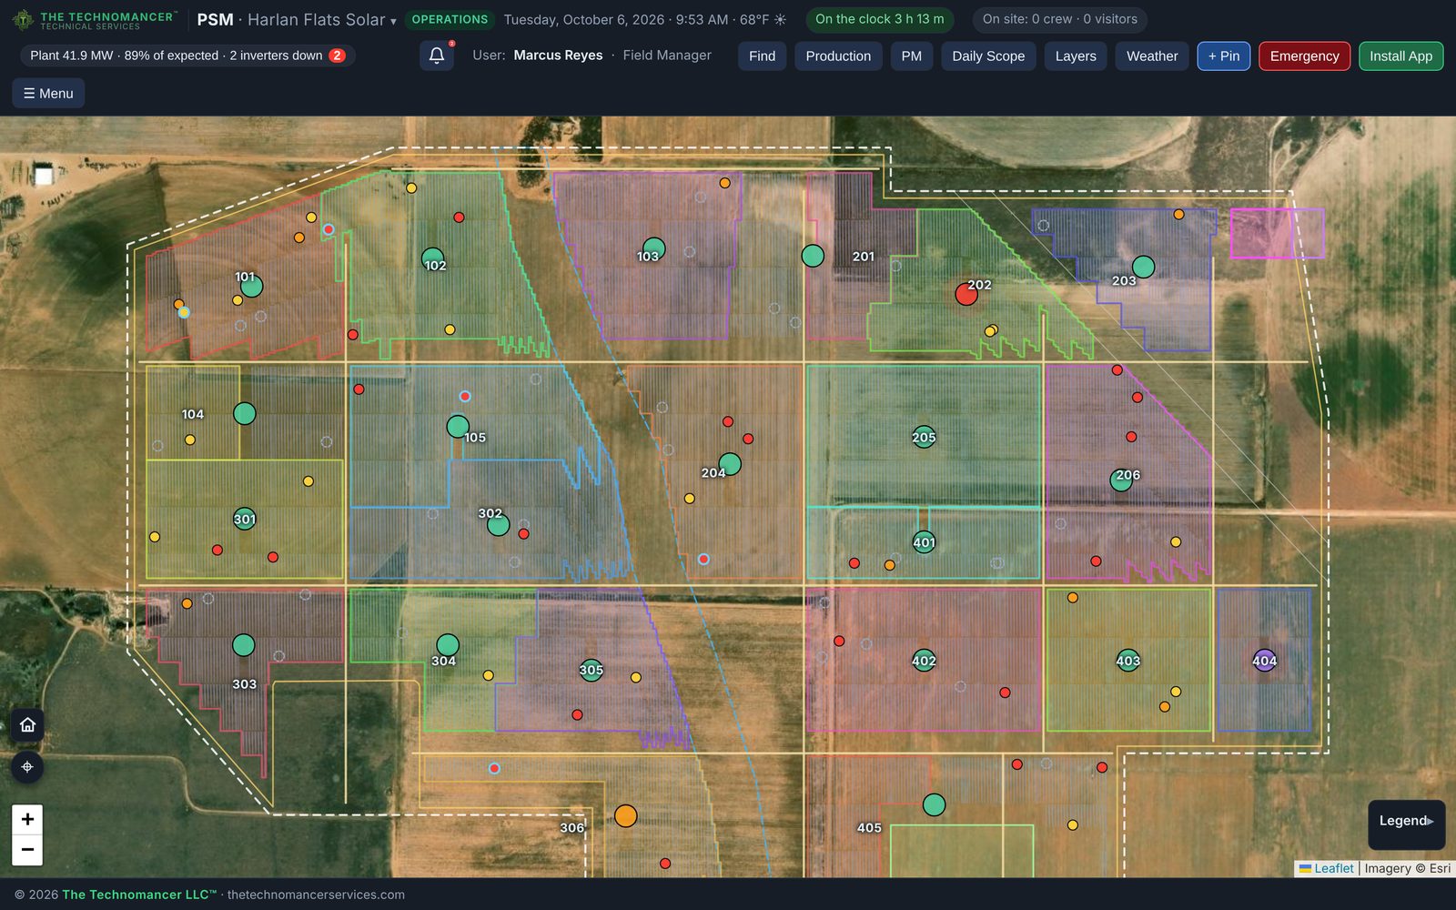Expand the Harlan Flats Solar site dropdown
Screen dimensions: 1456x910
[x=322, y=20]
